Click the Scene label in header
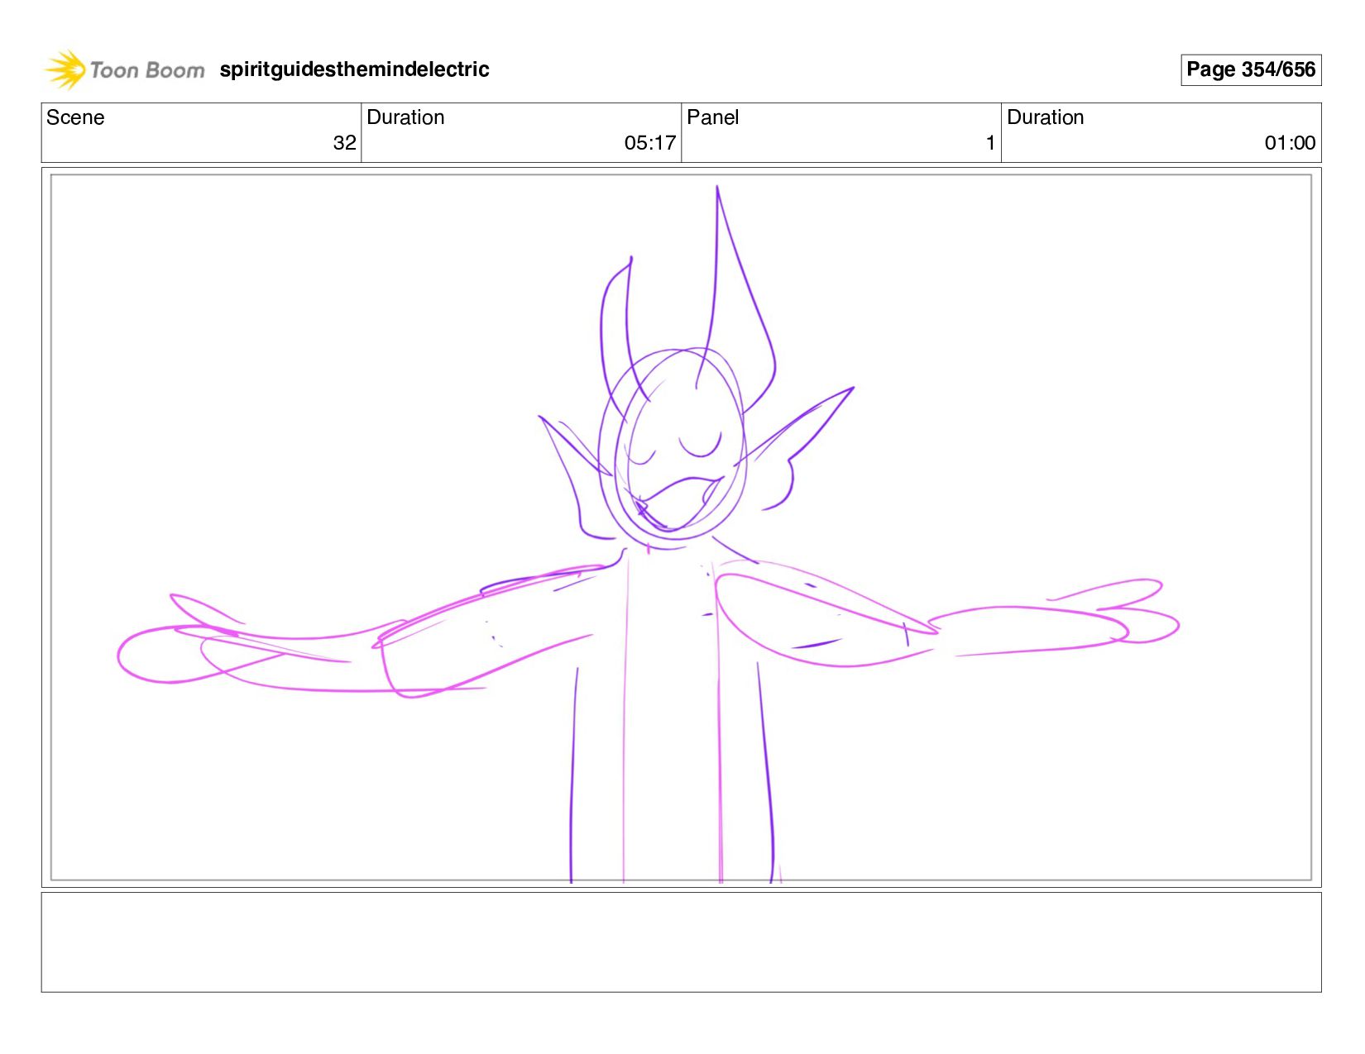 75,117
